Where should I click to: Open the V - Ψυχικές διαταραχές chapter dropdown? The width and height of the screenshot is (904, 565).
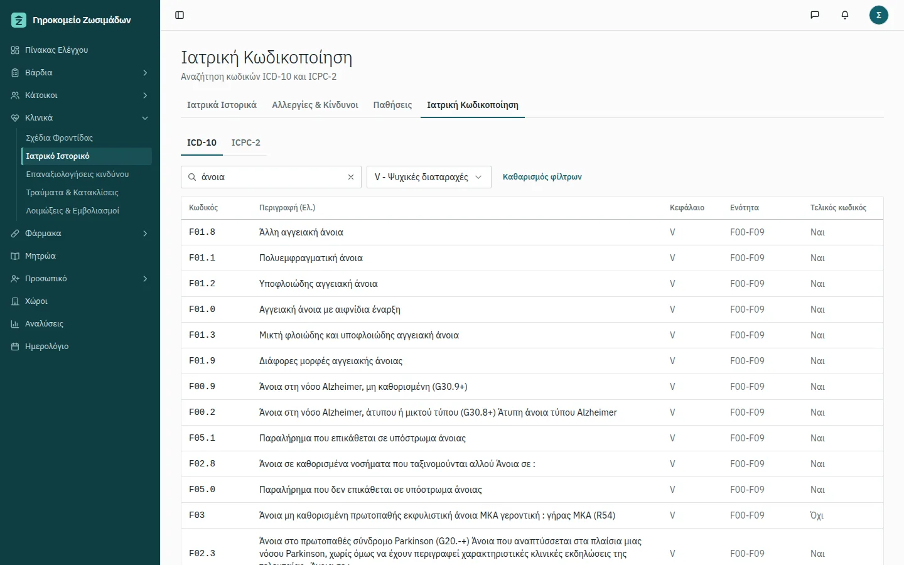point(429,177)
